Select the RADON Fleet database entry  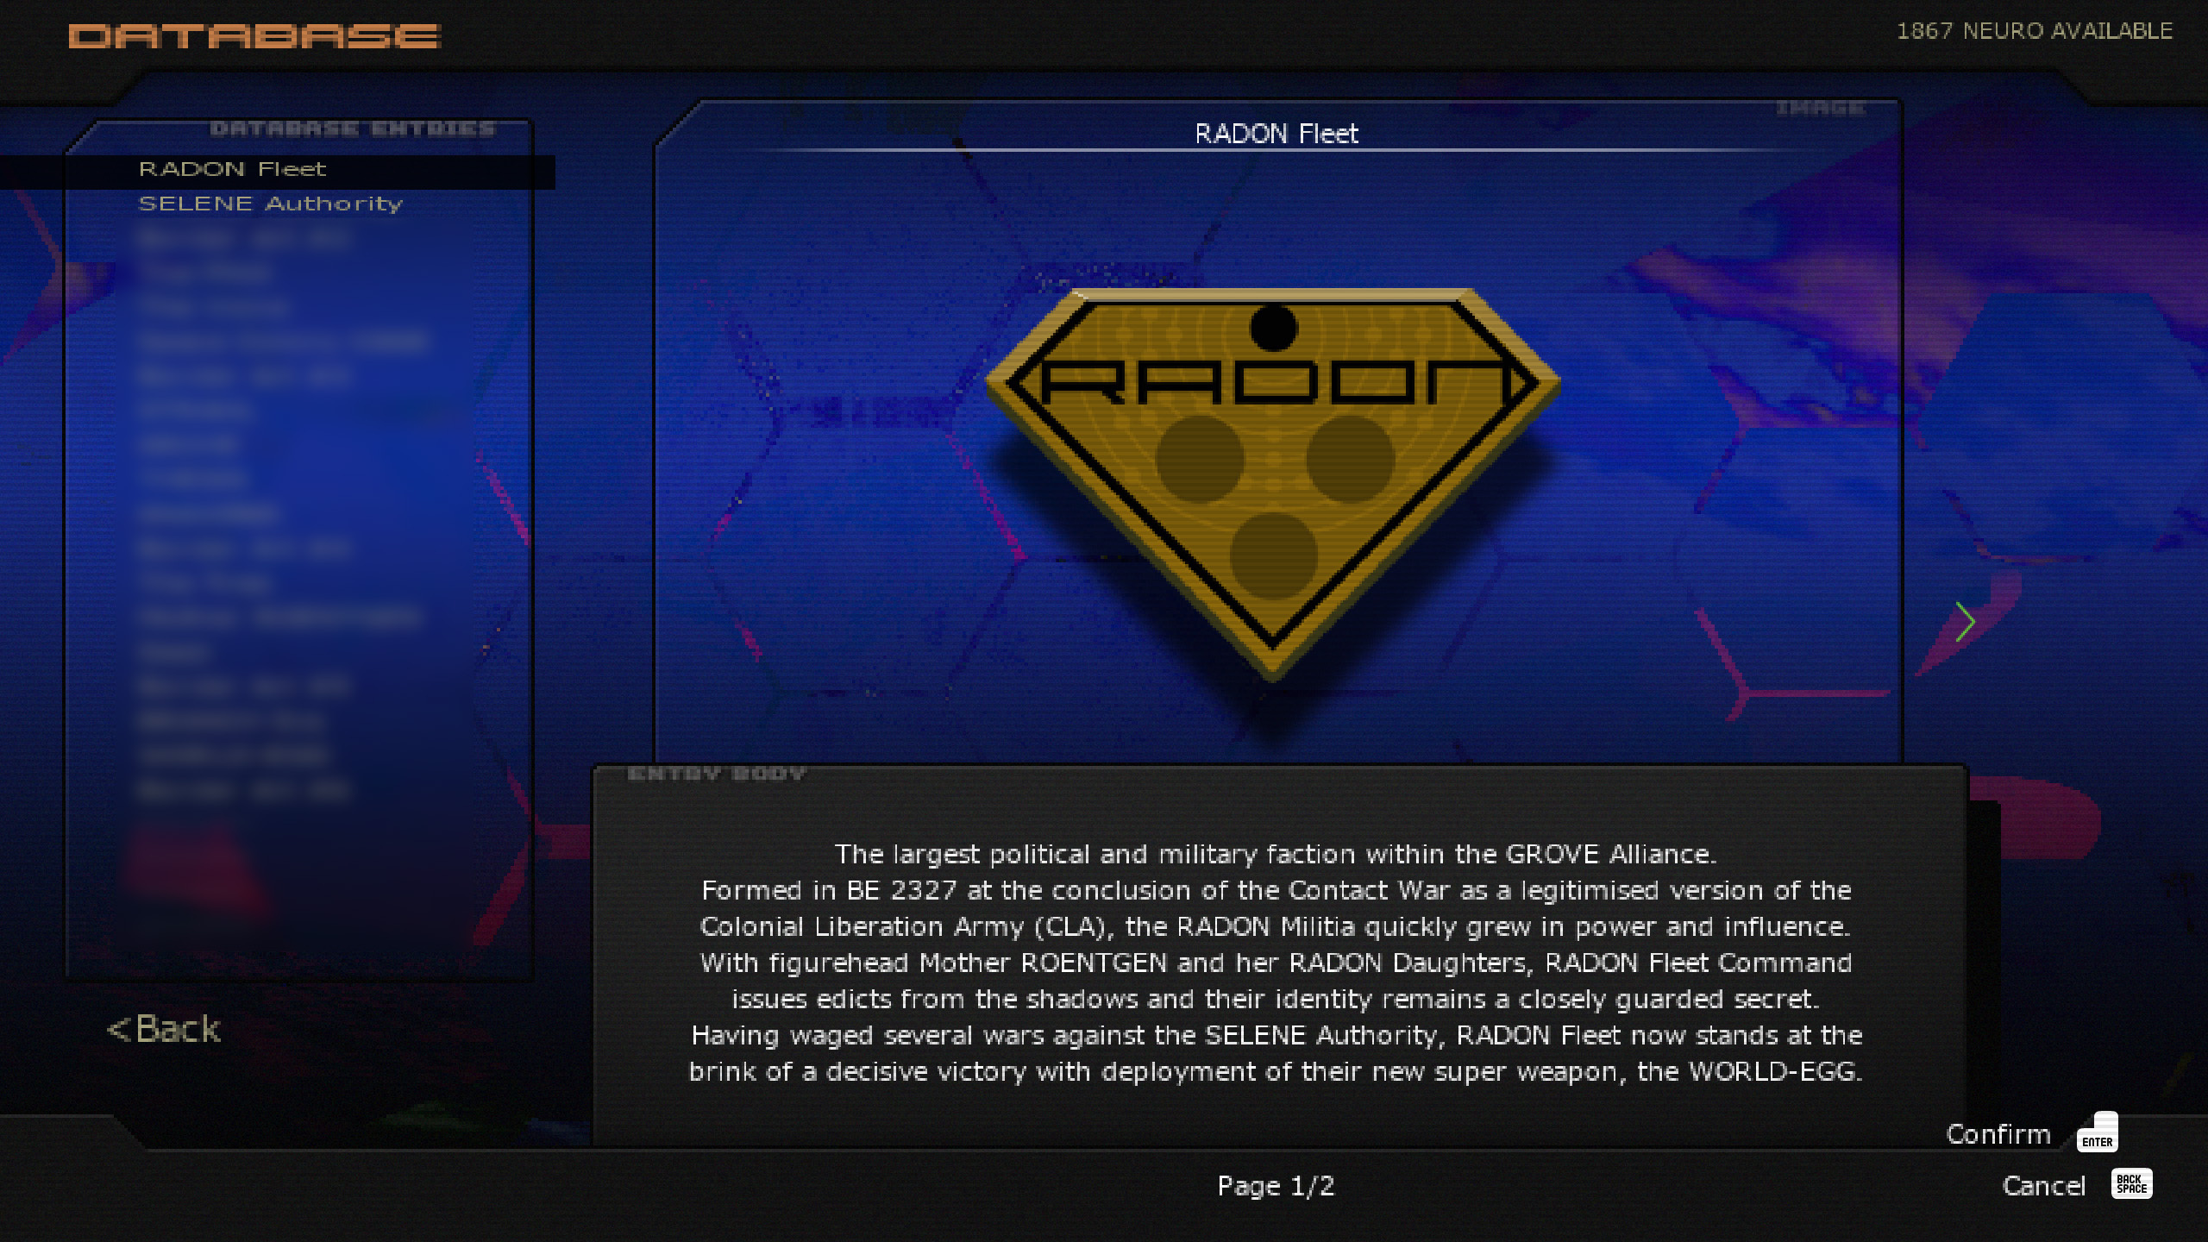tap(233, 169)
